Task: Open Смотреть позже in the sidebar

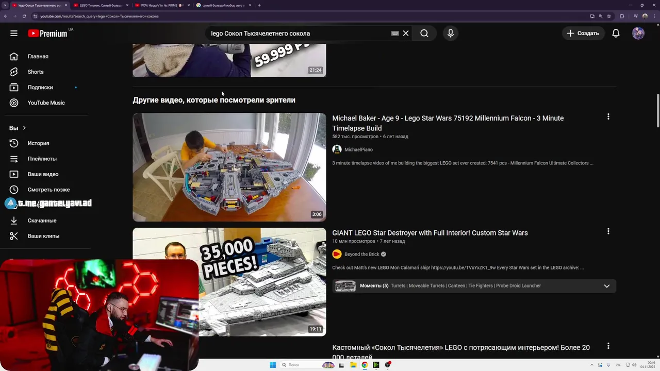Action: [x=48, y=190]
